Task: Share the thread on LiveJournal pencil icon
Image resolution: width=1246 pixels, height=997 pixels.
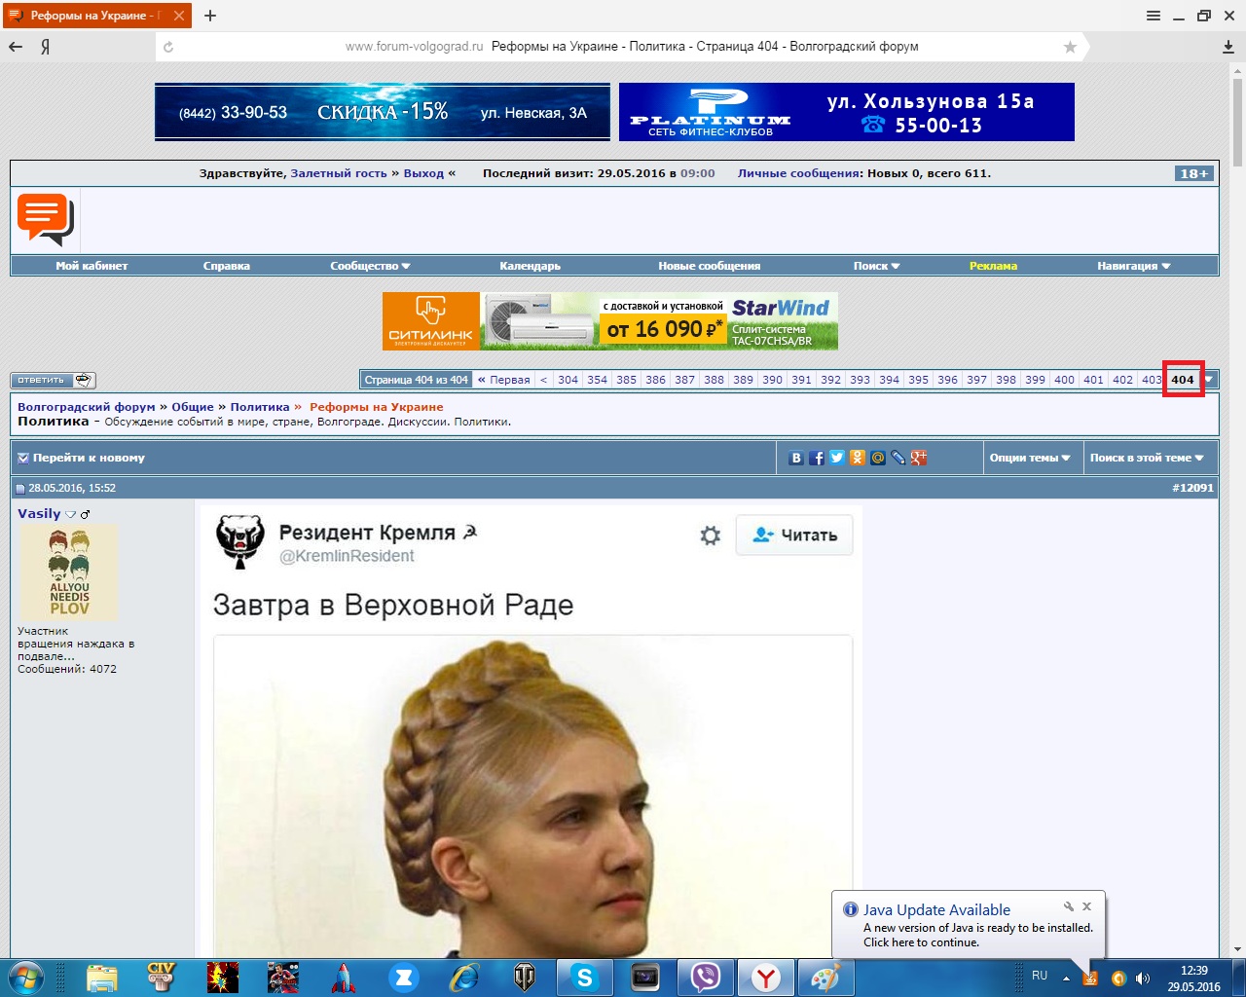Action: coord(898,458)
